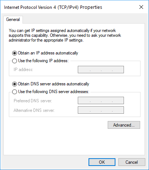Click first octet of IP address field
Screen dimensions: 149x170
pyautogui.click(x=84, y=70)
